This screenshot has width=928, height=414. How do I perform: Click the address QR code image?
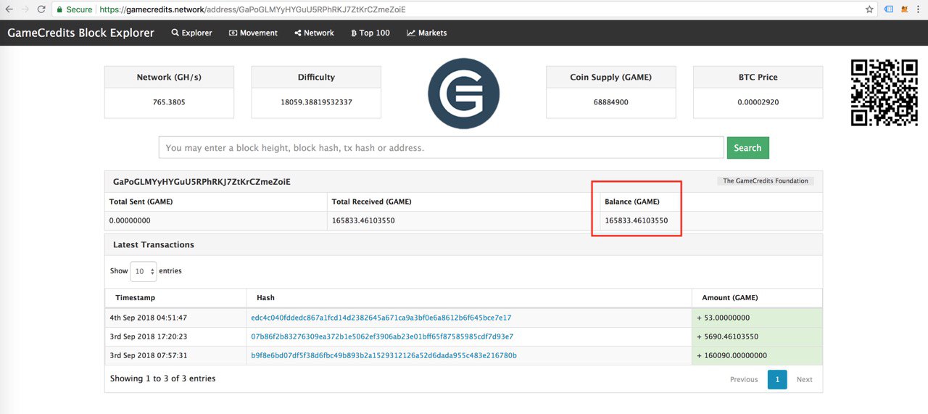point(884,93)
